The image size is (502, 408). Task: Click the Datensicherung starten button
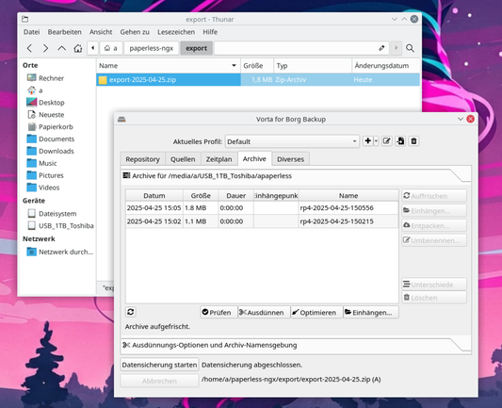[x=159, y=365]
